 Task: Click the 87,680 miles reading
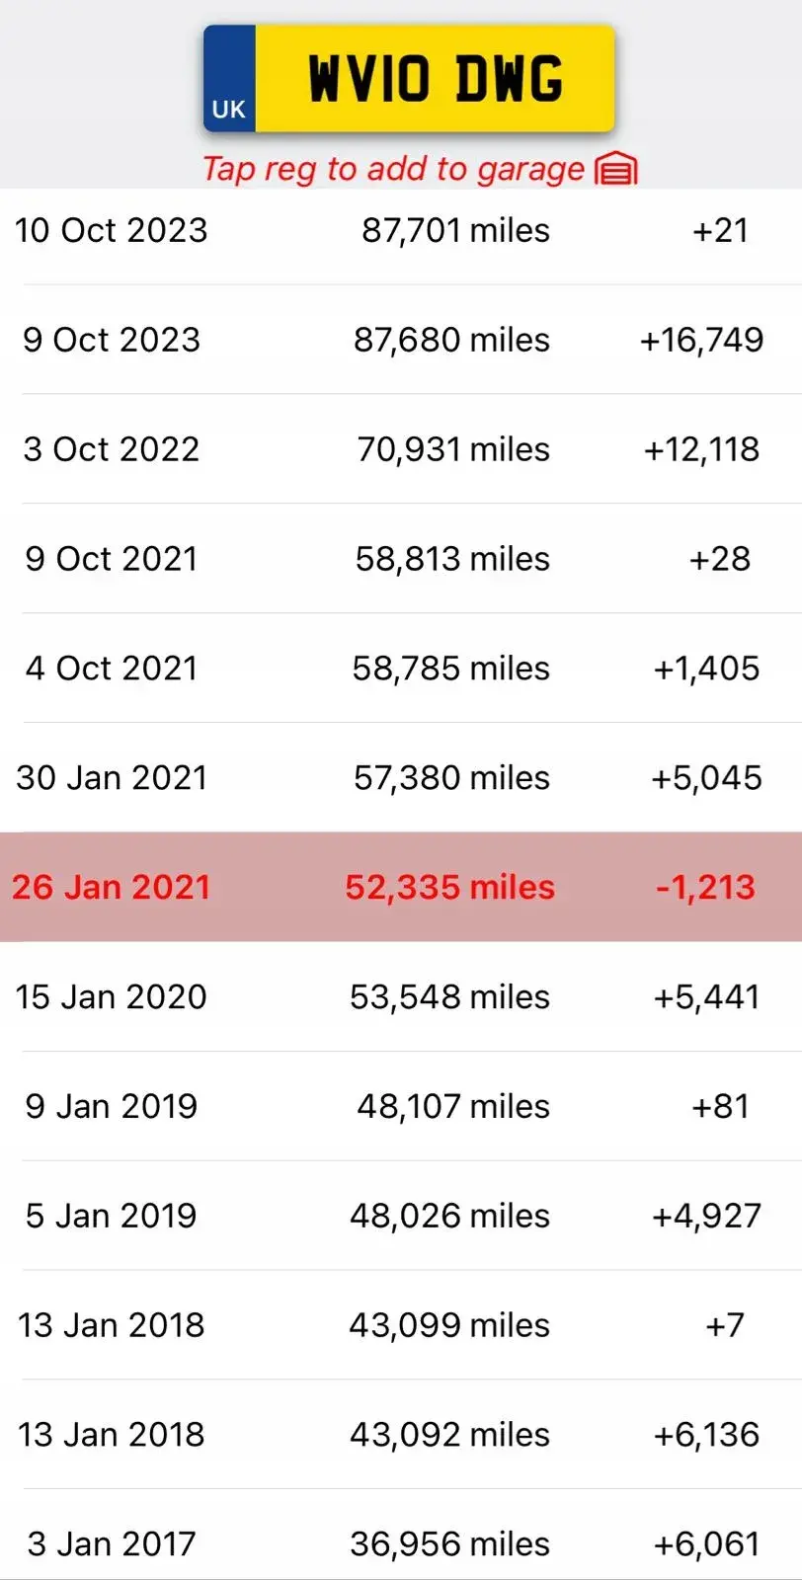click(451, 340)
